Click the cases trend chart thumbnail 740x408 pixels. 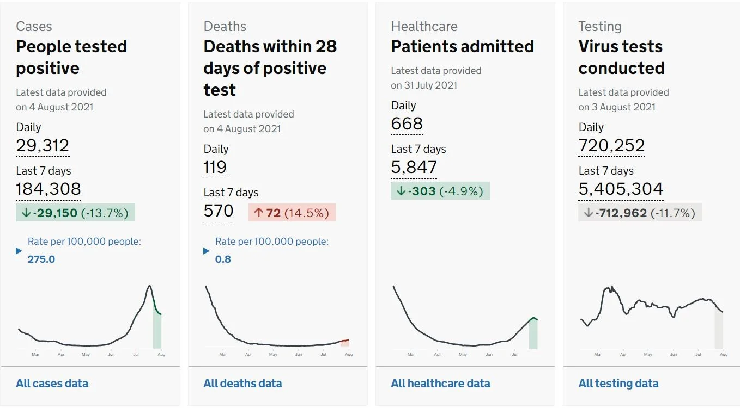[x=90, y=320]
